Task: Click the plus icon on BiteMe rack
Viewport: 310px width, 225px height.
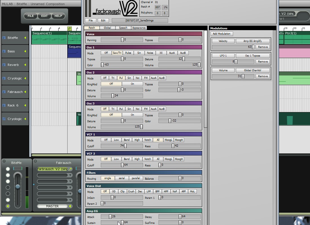Action: click(x=4, y=161)
